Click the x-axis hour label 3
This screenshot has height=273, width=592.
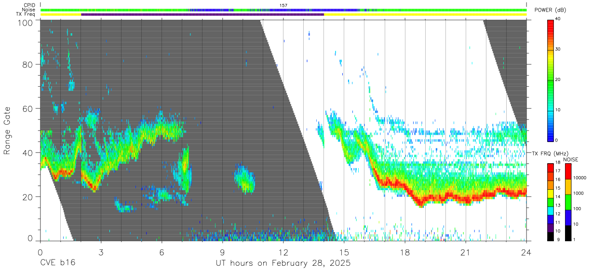tap(101, 252)
